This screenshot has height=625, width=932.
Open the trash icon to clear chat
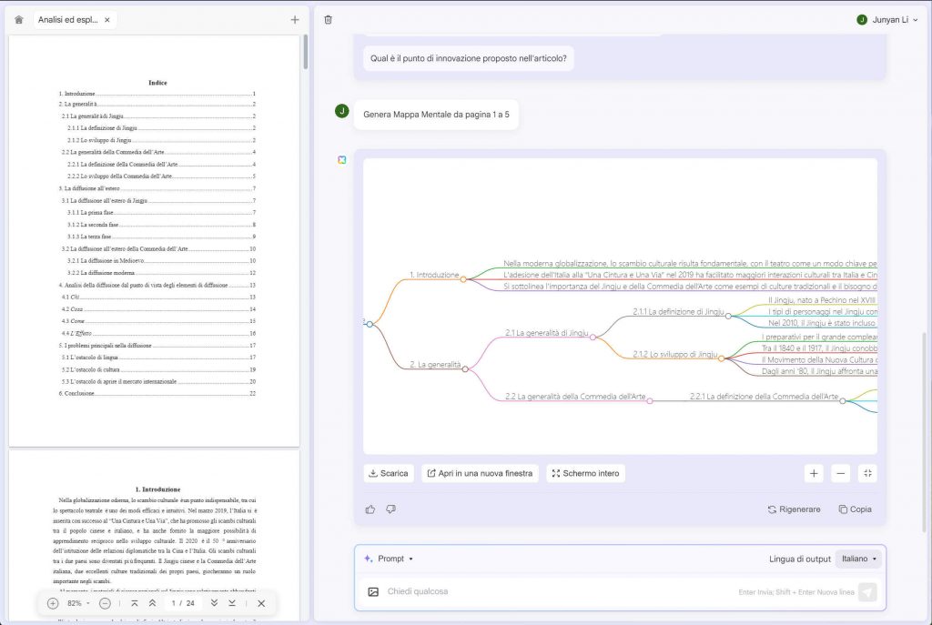329,19
